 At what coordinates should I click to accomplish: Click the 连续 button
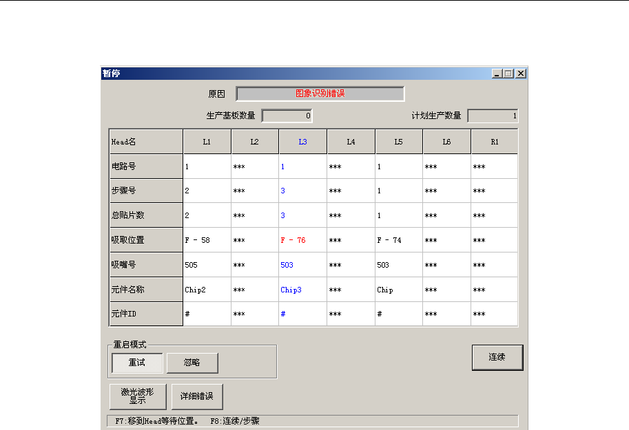(497, 358)
